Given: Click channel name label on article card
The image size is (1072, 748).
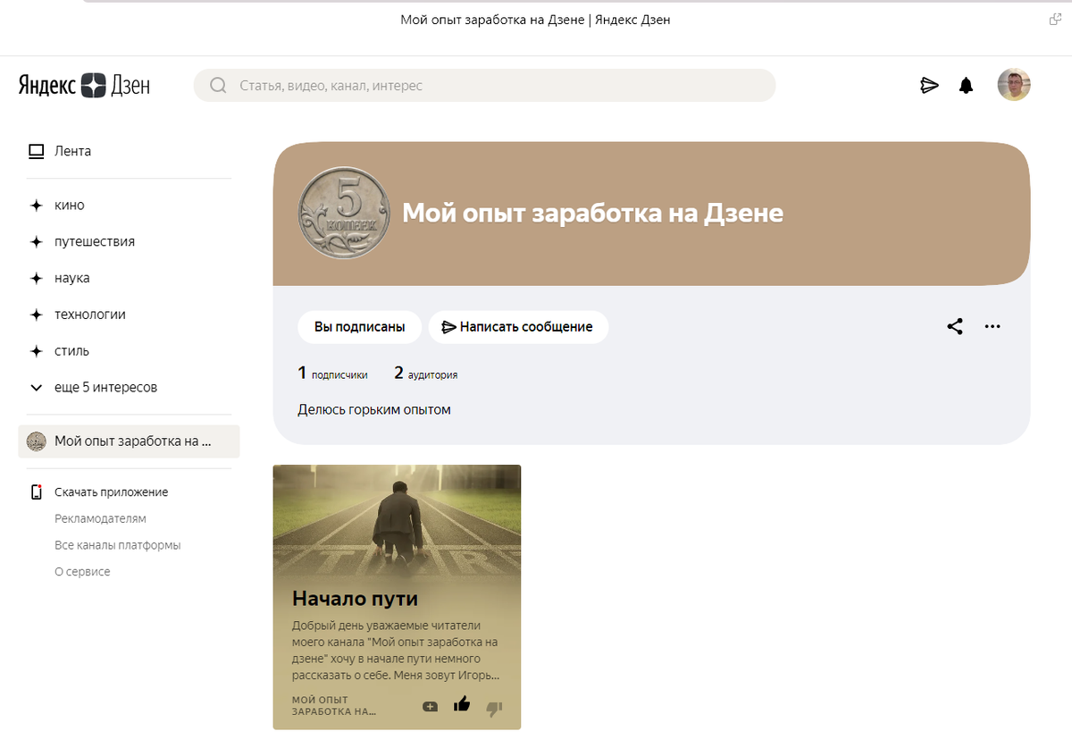Looking at the screenshot, I should (334, 706).
